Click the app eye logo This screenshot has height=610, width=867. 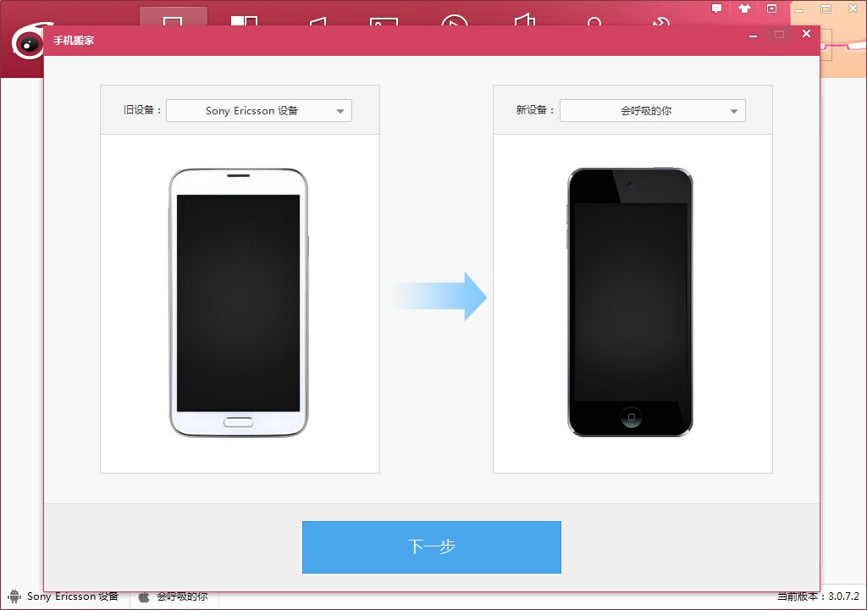27,42
